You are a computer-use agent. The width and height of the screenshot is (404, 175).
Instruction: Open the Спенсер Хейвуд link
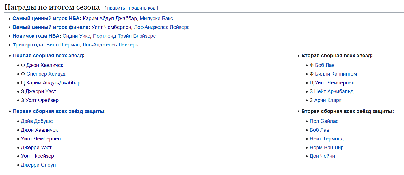46,74
